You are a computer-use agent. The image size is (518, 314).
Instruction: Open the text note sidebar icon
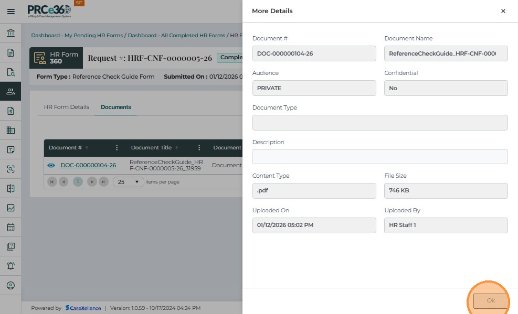pyautogui.click(x=10, y=149)
